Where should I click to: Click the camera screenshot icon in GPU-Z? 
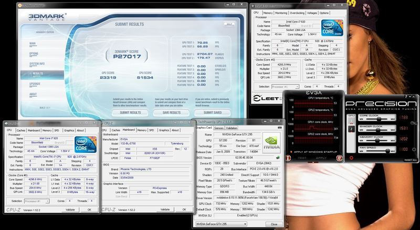coord(280,128)
